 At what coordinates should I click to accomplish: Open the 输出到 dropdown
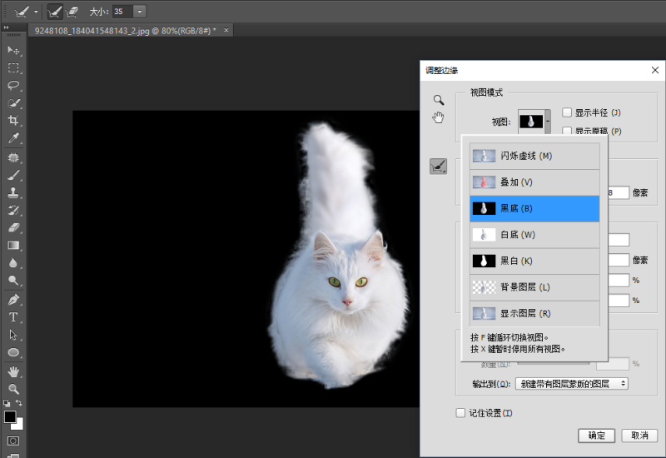(572, 384)
